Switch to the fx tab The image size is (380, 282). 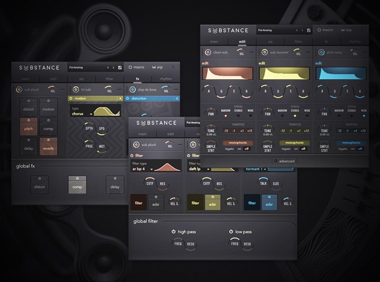(137, 79)
